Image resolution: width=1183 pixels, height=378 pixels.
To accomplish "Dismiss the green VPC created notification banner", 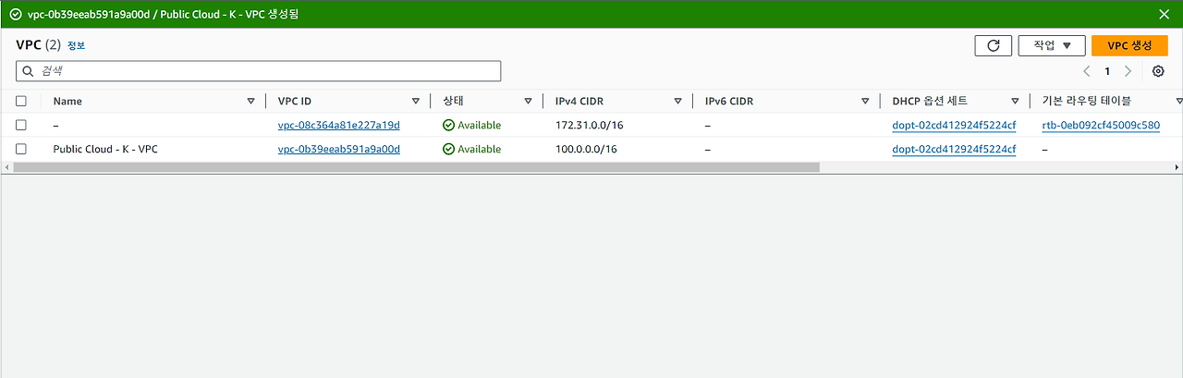I will [x=1165, y=14].
